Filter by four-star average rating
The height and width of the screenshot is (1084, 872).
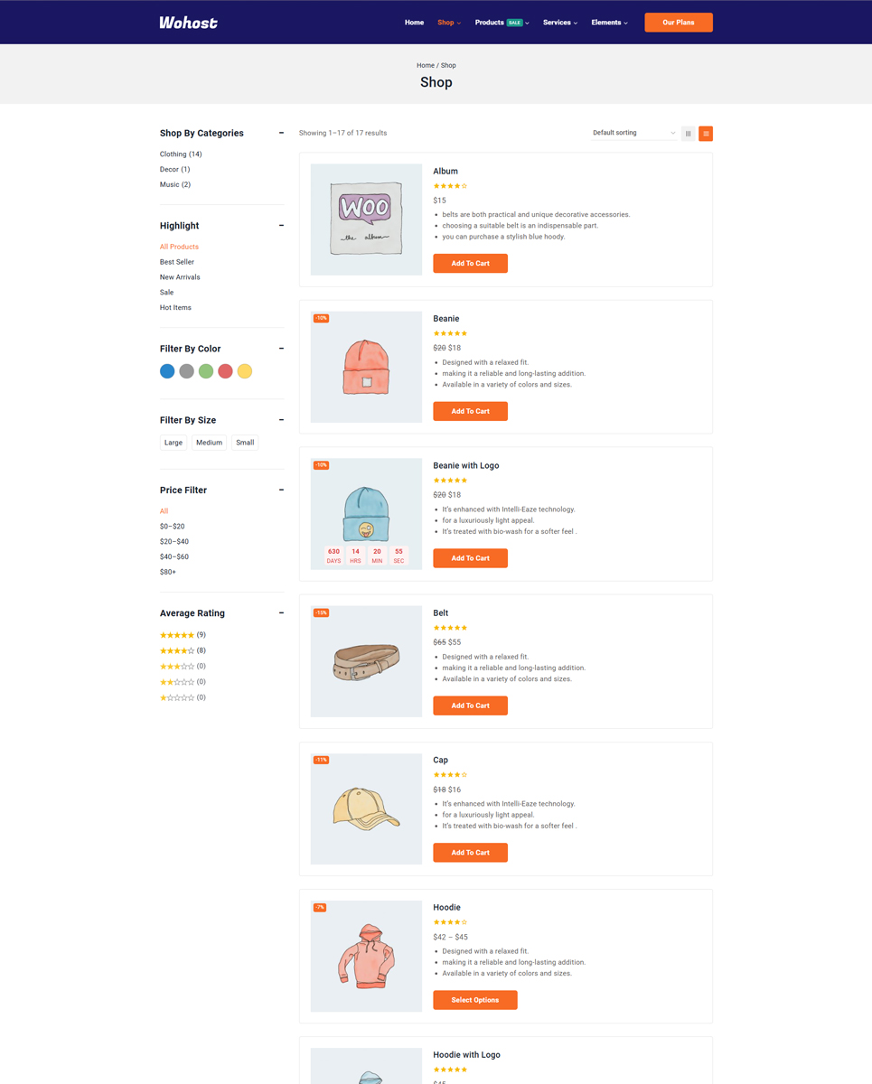click(177, 650)
